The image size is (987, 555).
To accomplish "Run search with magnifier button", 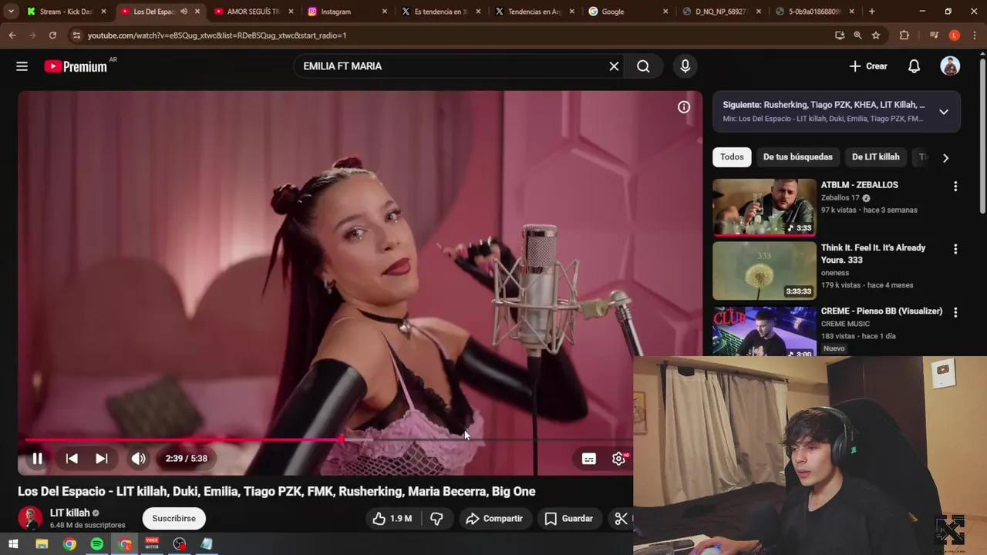I will point(643,66).
